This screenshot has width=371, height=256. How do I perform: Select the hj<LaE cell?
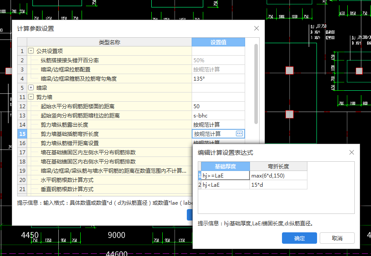coord(225,185)
